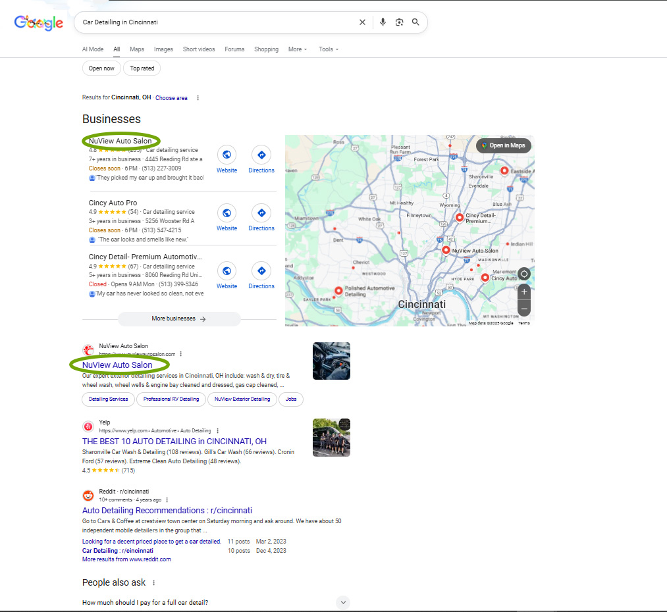The width and height of the screenshot is (667, 612).
Task: Click the Jobs sitelink chip
Action: point(291,399)
